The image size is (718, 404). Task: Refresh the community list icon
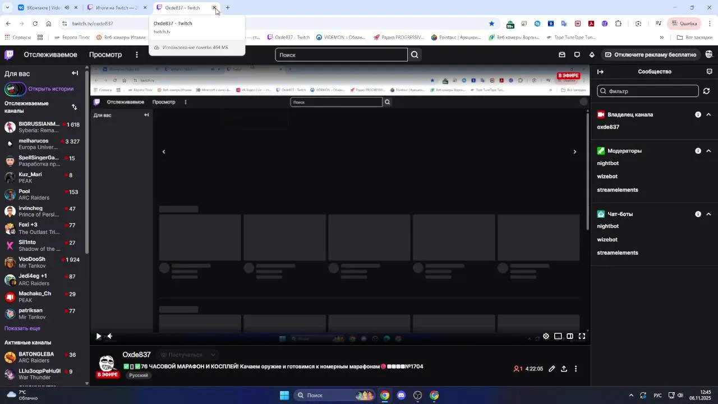tap(707, 91)
